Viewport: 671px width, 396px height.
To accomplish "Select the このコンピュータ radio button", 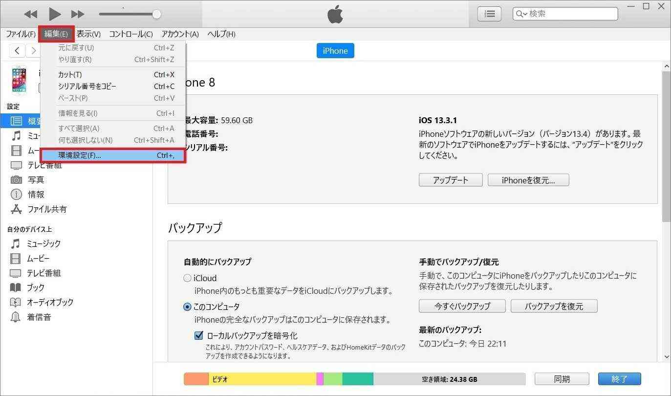I will (187, 307).
